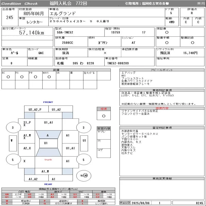Click the NAVI equipment circle
Screen dimensions: 206x206
coord(49,77)
